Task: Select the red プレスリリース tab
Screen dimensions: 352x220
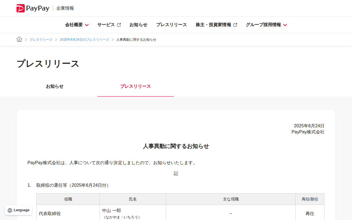Action: pyautogui.click(x=136, y=86)
